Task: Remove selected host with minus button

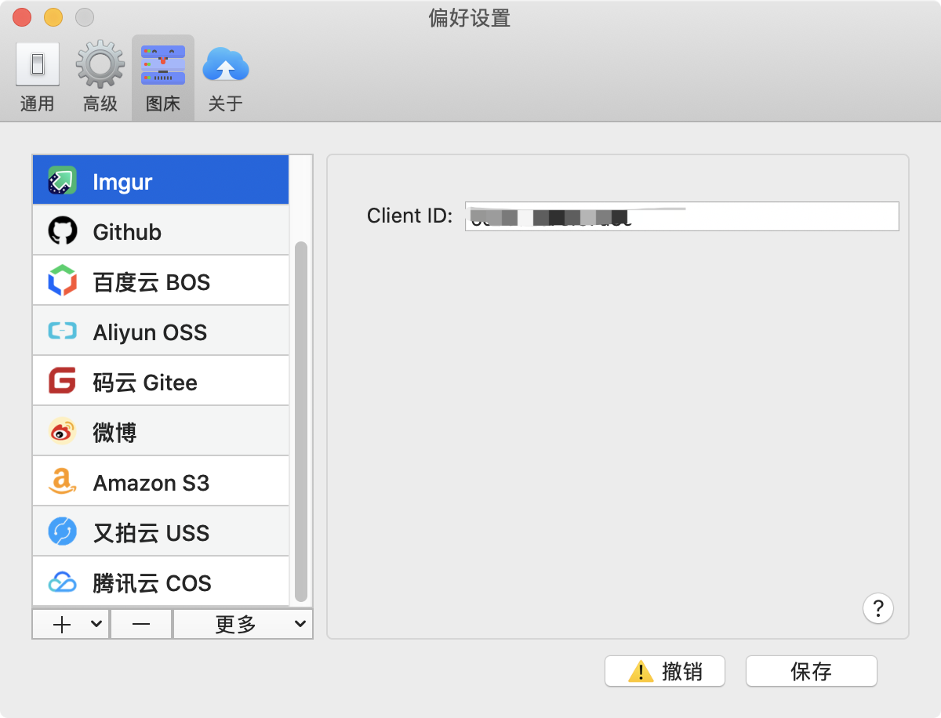Action: [x=141, y=624]
